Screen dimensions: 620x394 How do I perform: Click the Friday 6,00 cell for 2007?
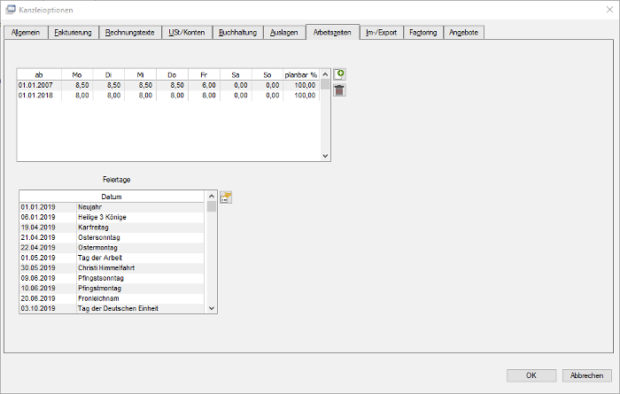(x=204, y=85)
